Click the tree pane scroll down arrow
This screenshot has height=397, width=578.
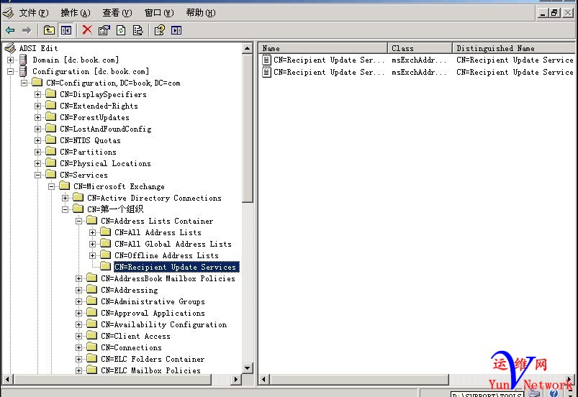point(248,369)
